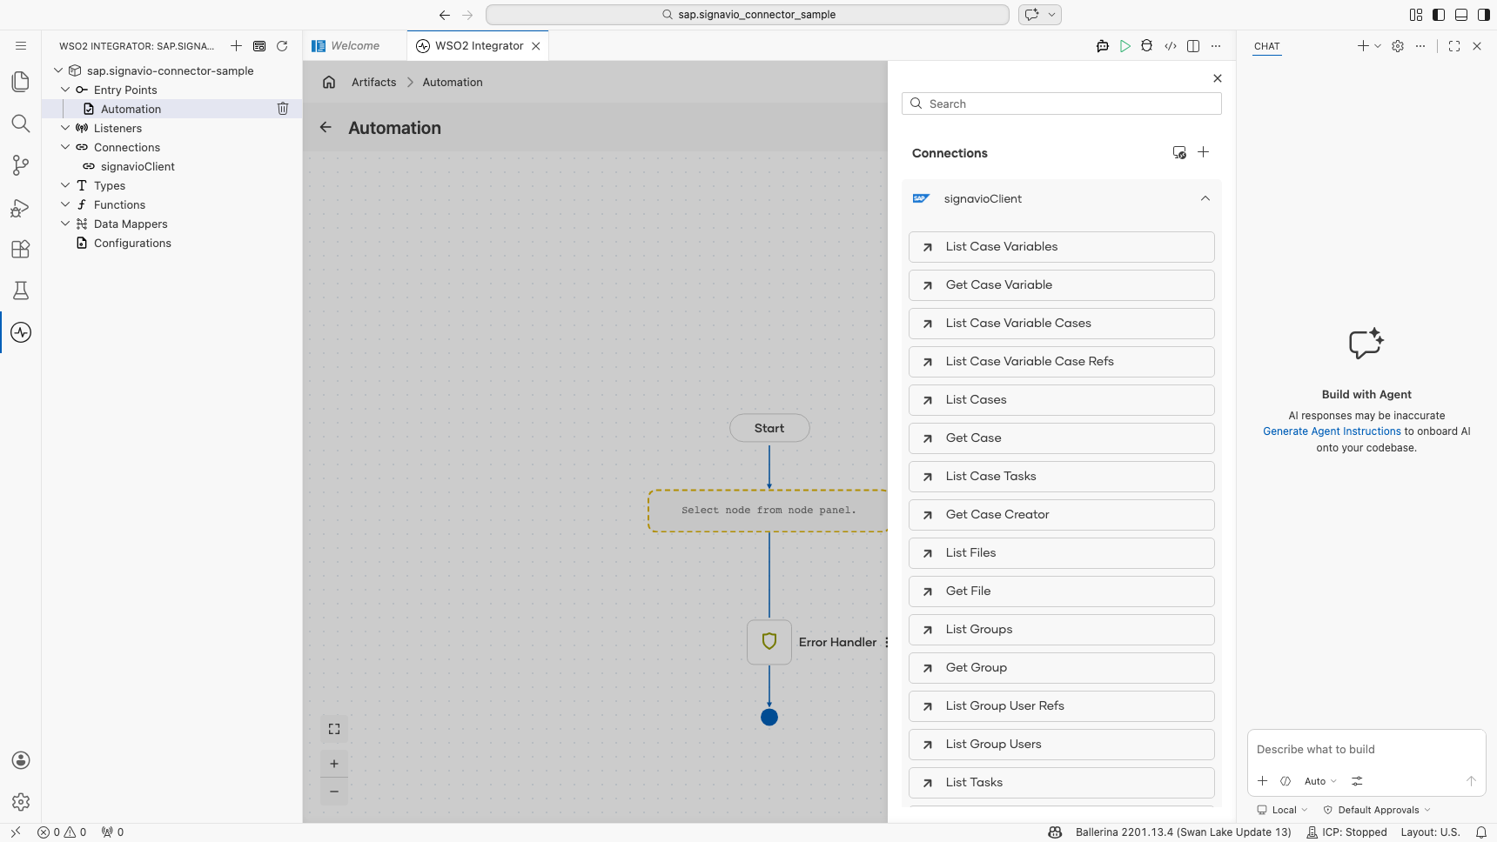Select the List Group Users action
The height and width of the screenshot is (842, 1497).
click(1062, 745)
